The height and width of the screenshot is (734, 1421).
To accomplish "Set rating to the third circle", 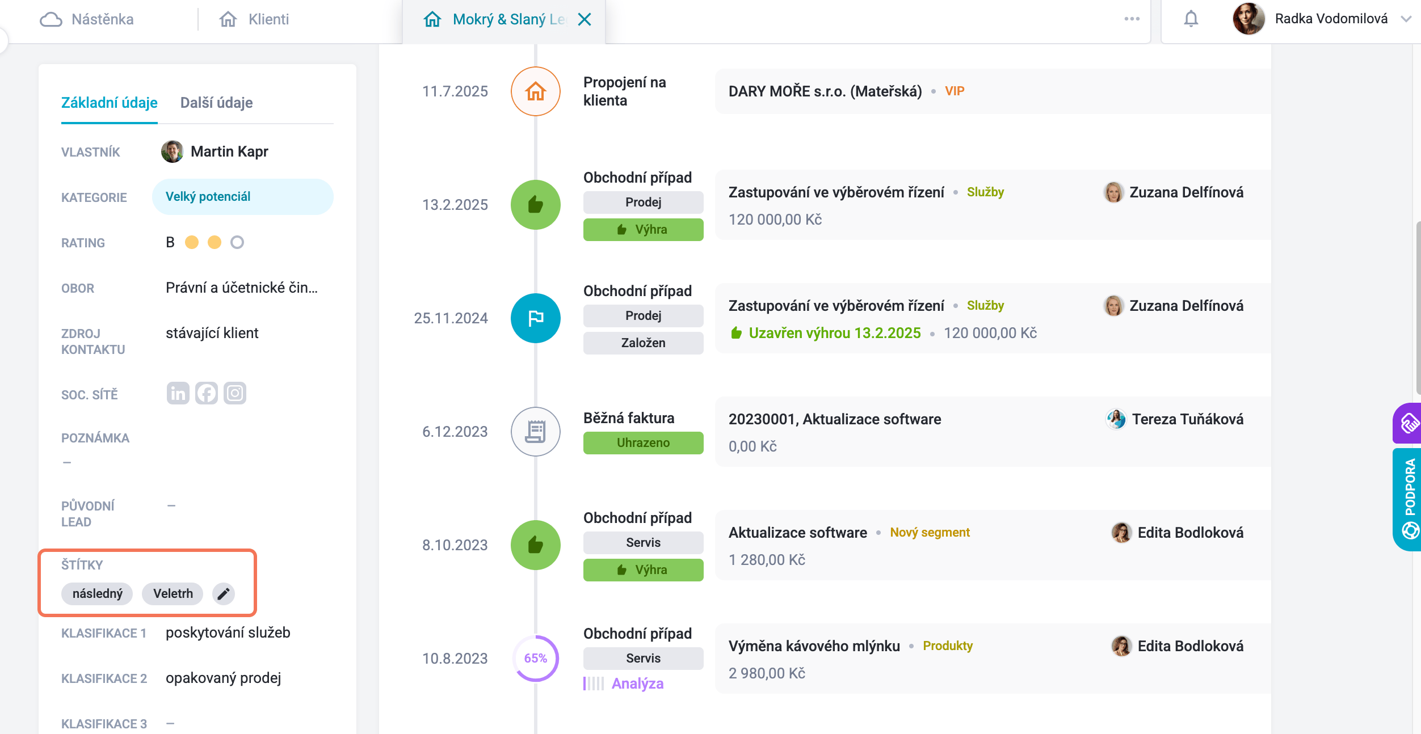I will (x=237, y=243).
